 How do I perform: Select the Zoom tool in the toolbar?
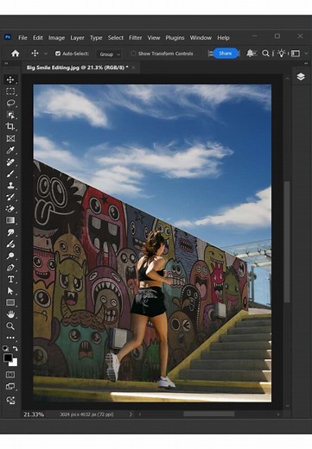tap(10, 326)
